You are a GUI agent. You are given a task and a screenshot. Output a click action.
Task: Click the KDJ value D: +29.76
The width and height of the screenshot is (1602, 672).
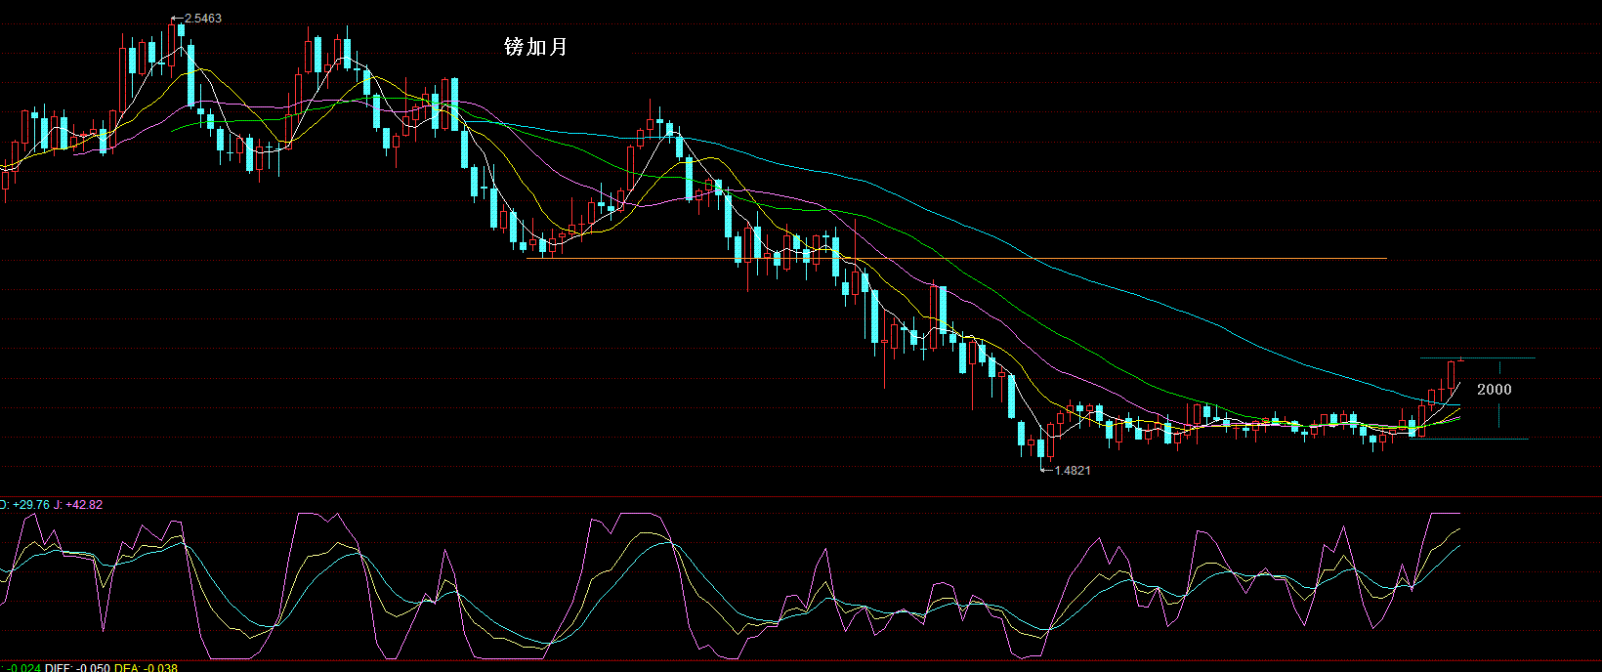click(x=24, y=505)
